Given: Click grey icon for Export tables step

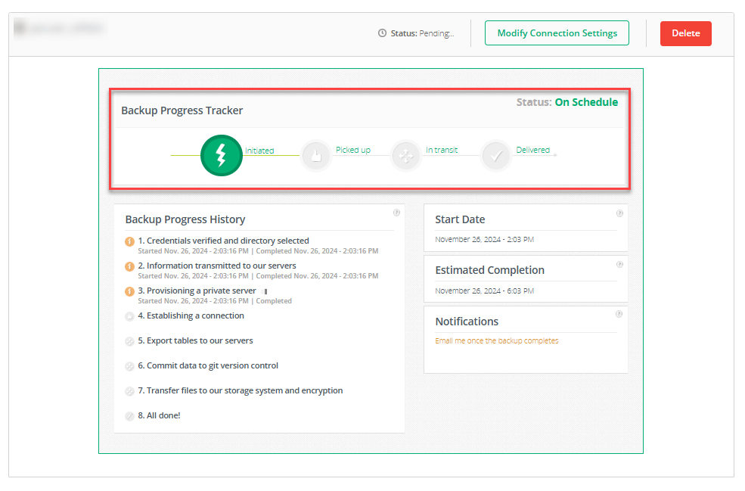Looking at the screenshot, I should (x=129, y=341).
